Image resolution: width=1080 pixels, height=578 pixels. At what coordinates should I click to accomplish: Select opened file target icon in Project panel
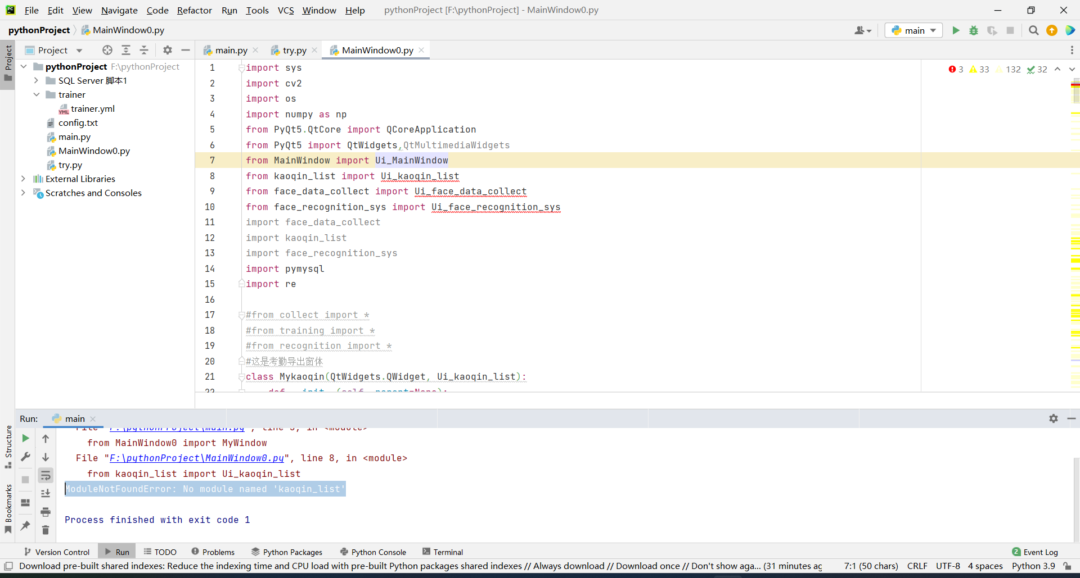tap(107, 50)
